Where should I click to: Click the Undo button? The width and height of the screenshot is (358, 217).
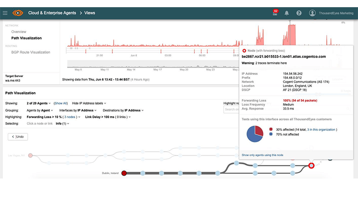17,136
